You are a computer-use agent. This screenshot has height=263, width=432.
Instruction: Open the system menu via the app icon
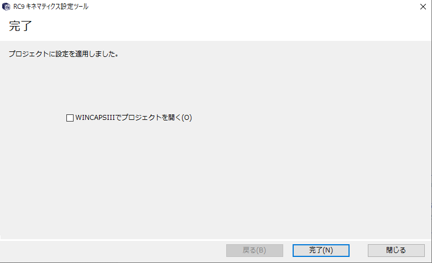coord(6,7)
